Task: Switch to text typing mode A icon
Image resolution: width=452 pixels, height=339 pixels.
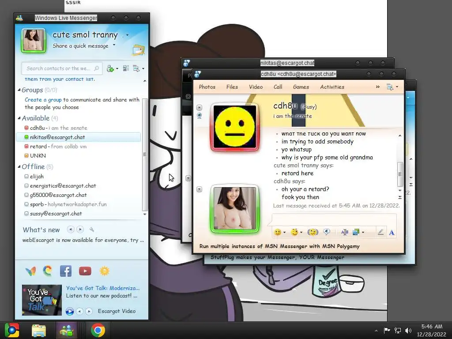Action: pyautogui.click(x=392, y=232)
